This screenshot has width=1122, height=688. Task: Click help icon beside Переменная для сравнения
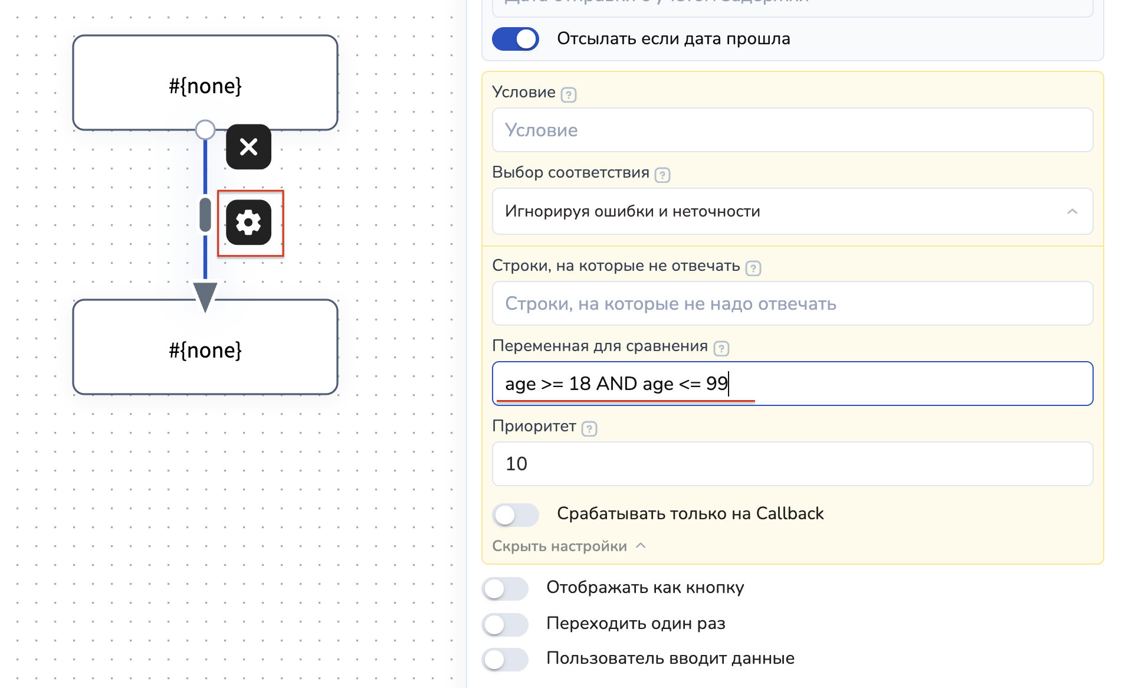click(x=721, y=348)
